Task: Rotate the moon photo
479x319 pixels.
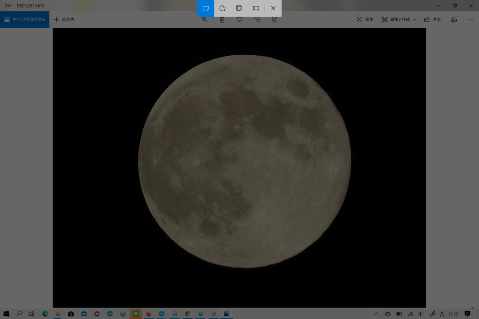Action: (257, 19)
